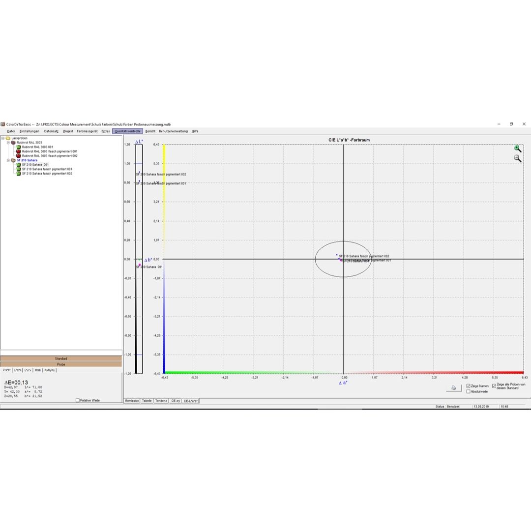
Task: Check the Relative Werte option
Action: 77,400
